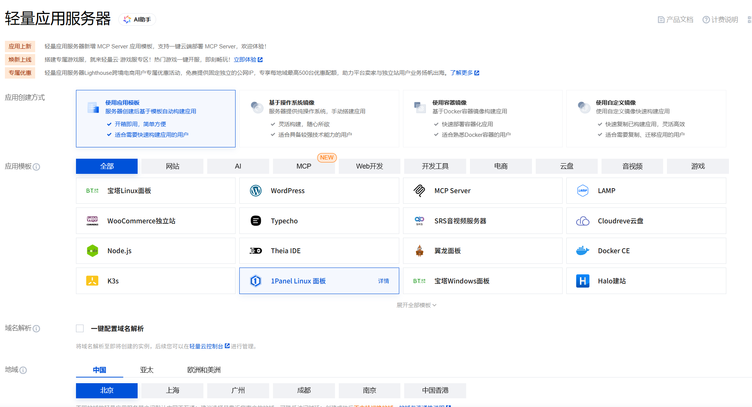752x407 pixels.
Task: Click the 产品文档 document icon
Action: coord(661,19)
